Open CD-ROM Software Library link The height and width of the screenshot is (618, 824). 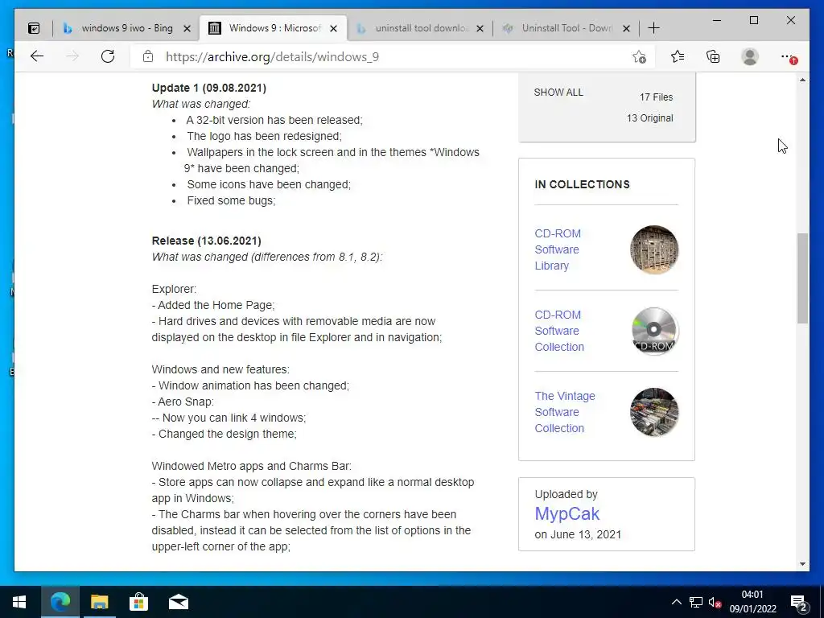558,249
